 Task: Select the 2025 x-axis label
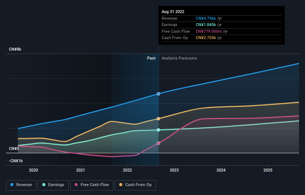tap(268, 170)
